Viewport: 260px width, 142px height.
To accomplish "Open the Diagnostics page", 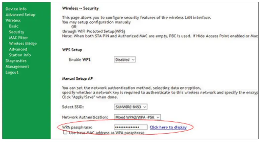I will click(16, 61).
